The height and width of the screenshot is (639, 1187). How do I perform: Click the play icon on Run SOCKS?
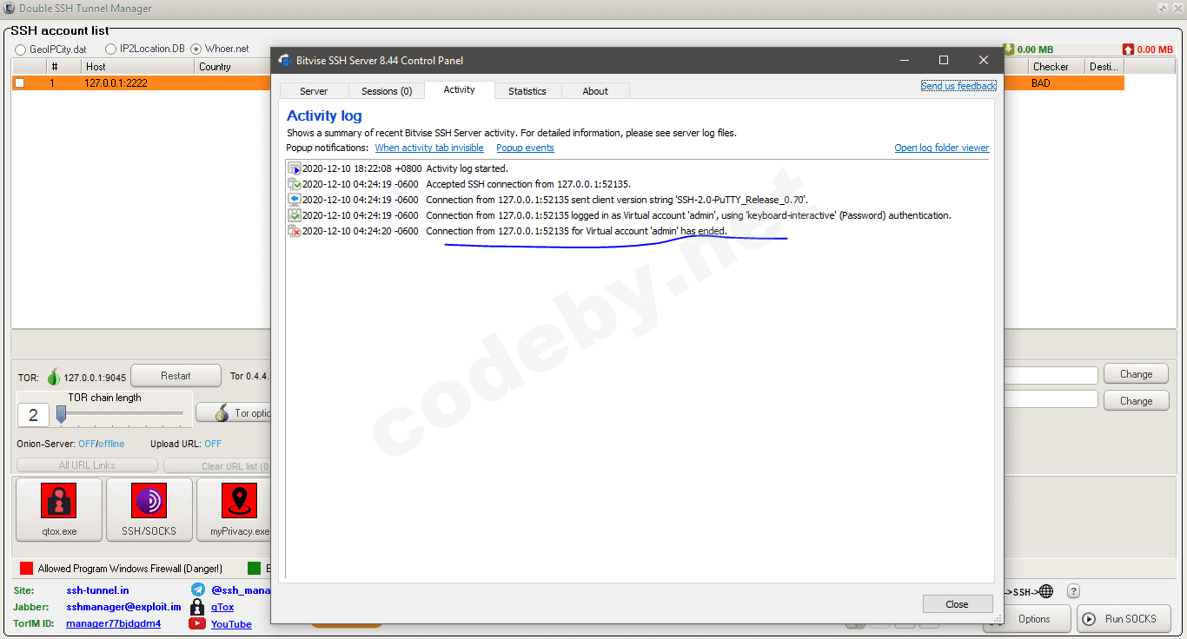click(x=1090, y=619)
